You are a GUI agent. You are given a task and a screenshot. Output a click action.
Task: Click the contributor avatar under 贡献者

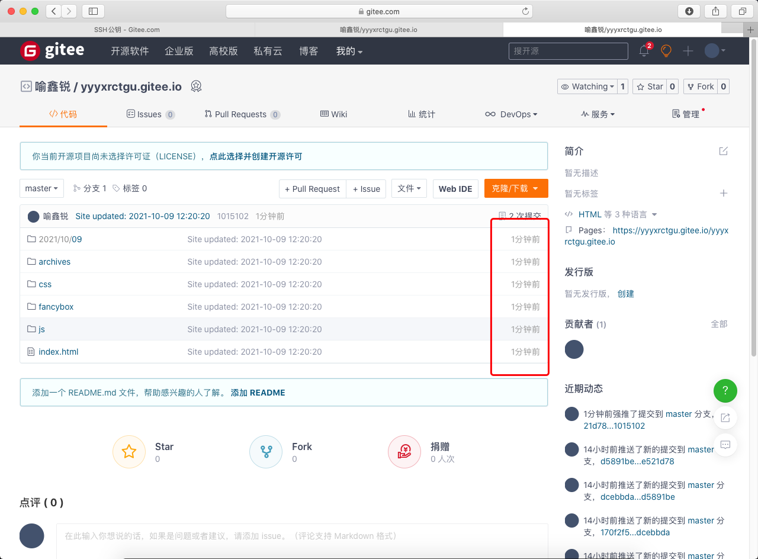point(574,349)
